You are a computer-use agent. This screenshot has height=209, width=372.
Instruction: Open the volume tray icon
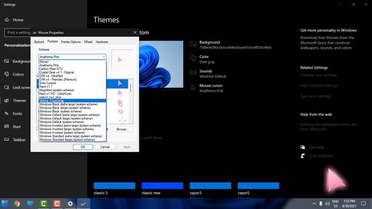pyautogui.click(x=327, y=204)
